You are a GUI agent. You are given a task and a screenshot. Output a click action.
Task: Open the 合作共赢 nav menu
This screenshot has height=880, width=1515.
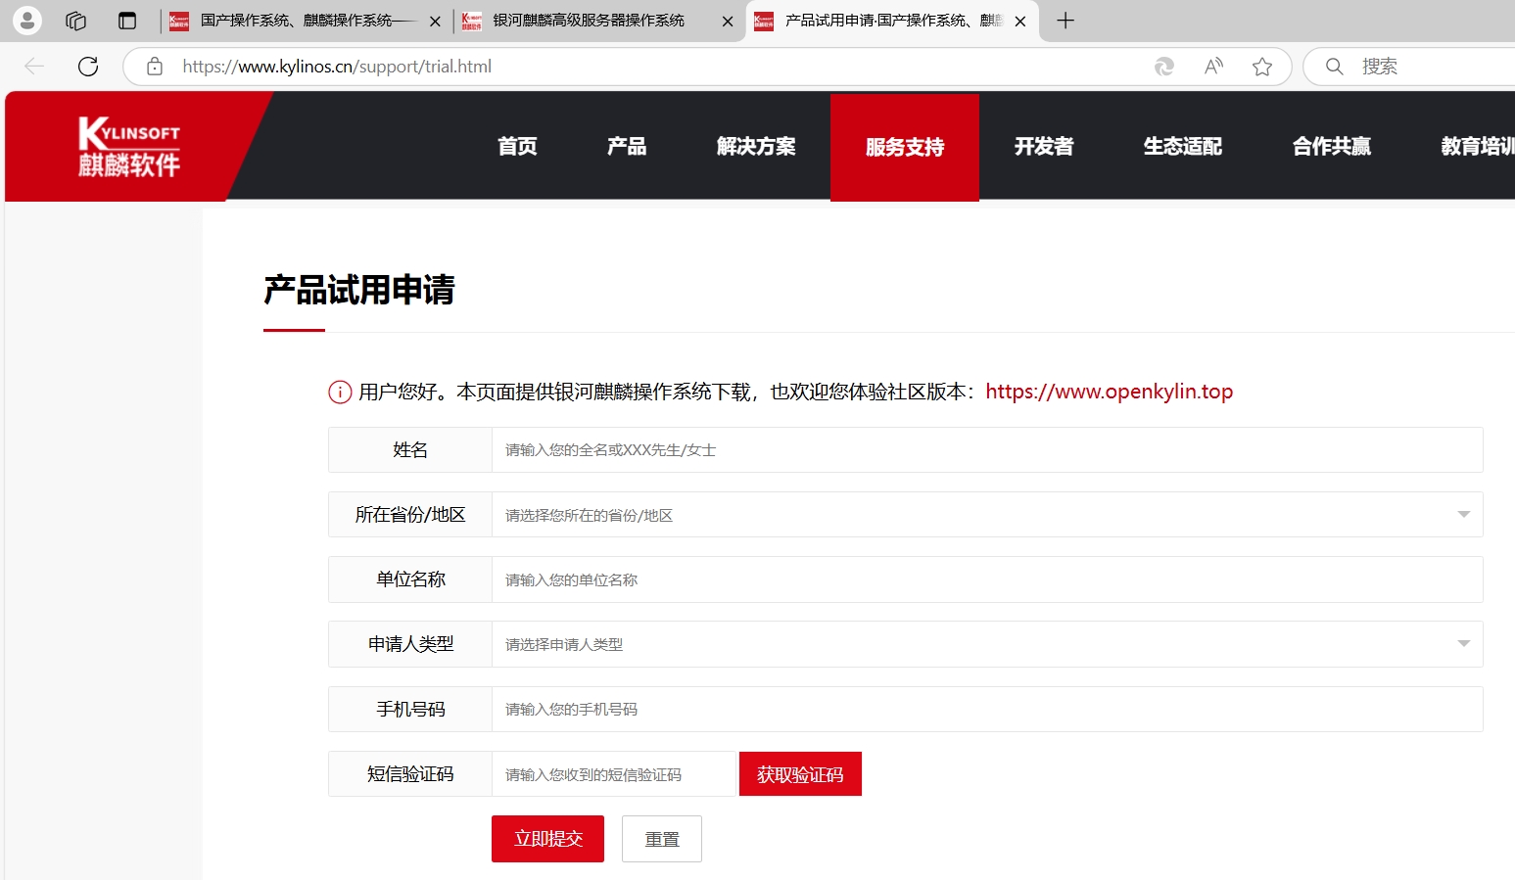pos(1332,147)
